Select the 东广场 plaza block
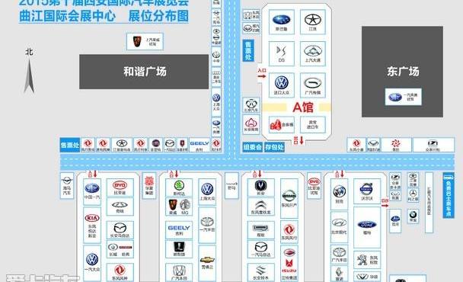 [x=403, y=72]
